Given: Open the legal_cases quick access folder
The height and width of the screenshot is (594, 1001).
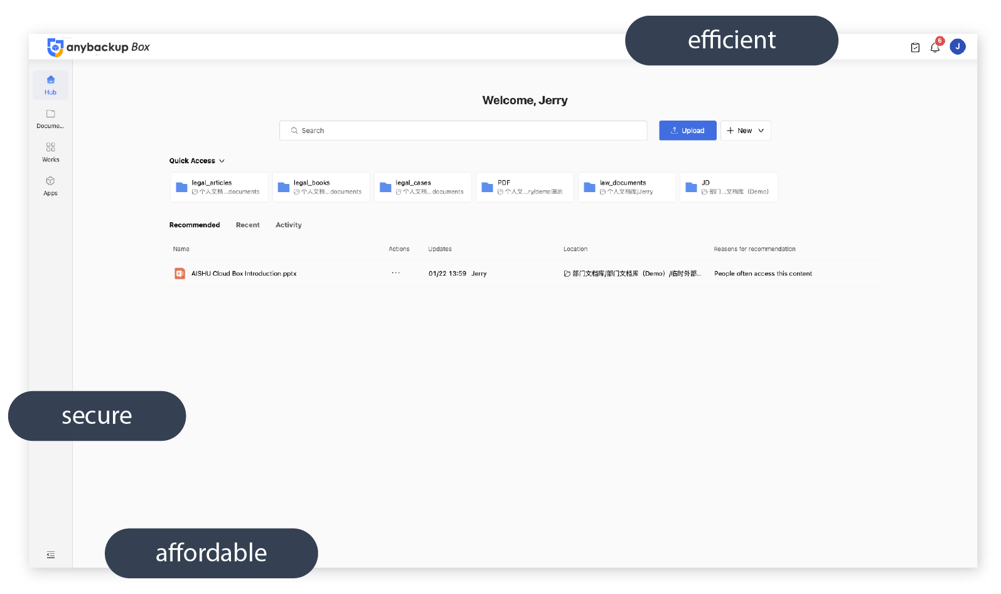Looking at the screenshot, I should click(x=423, y=187).
